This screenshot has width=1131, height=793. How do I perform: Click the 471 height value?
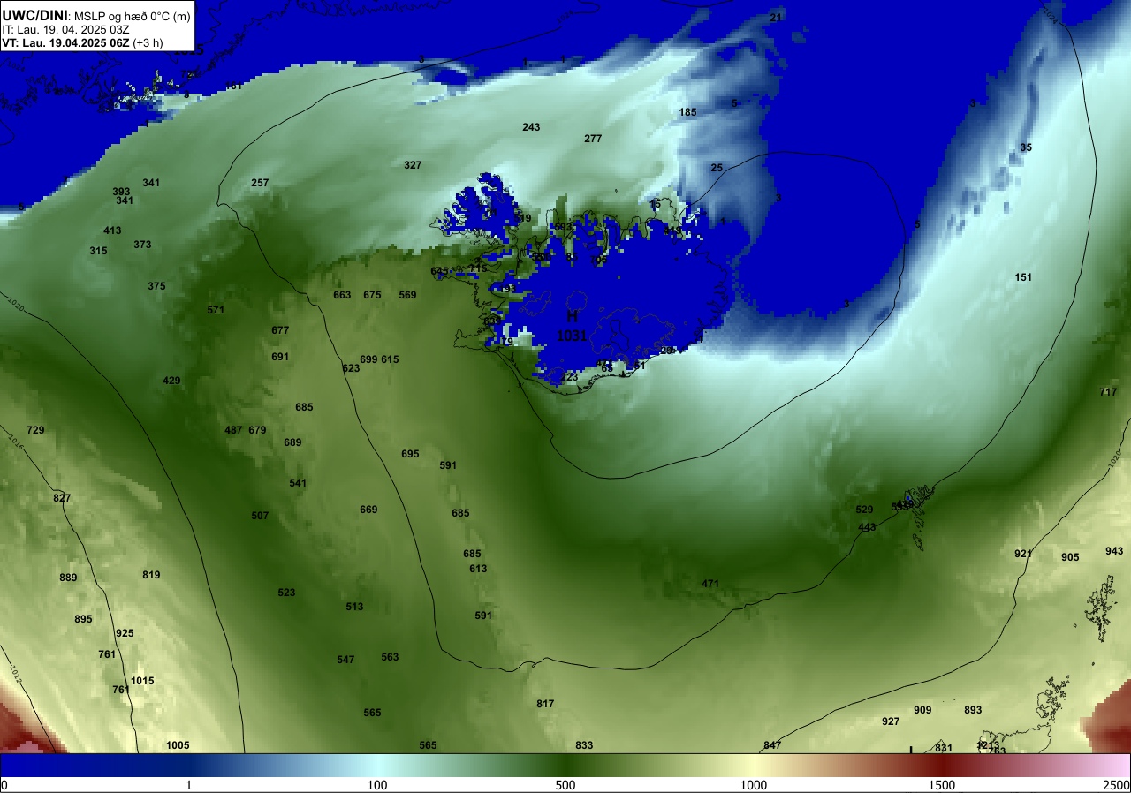[710, 584]
